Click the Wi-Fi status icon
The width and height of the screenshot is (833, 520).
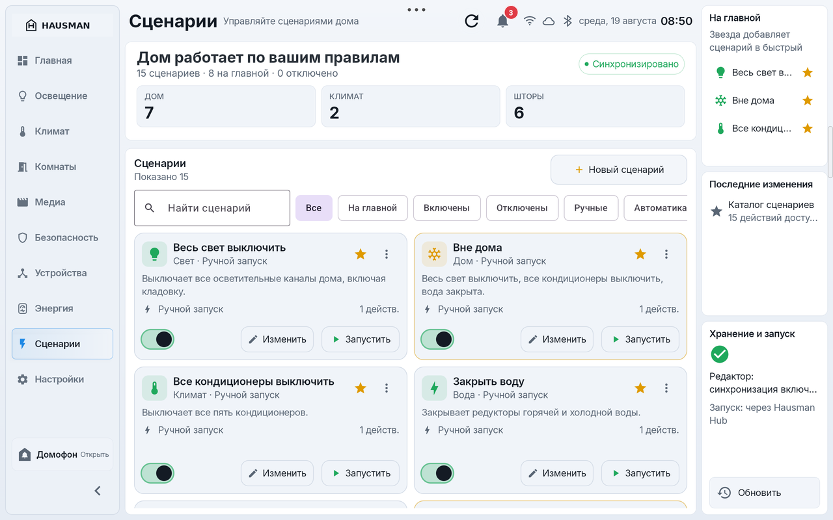[x=530, y=21]
